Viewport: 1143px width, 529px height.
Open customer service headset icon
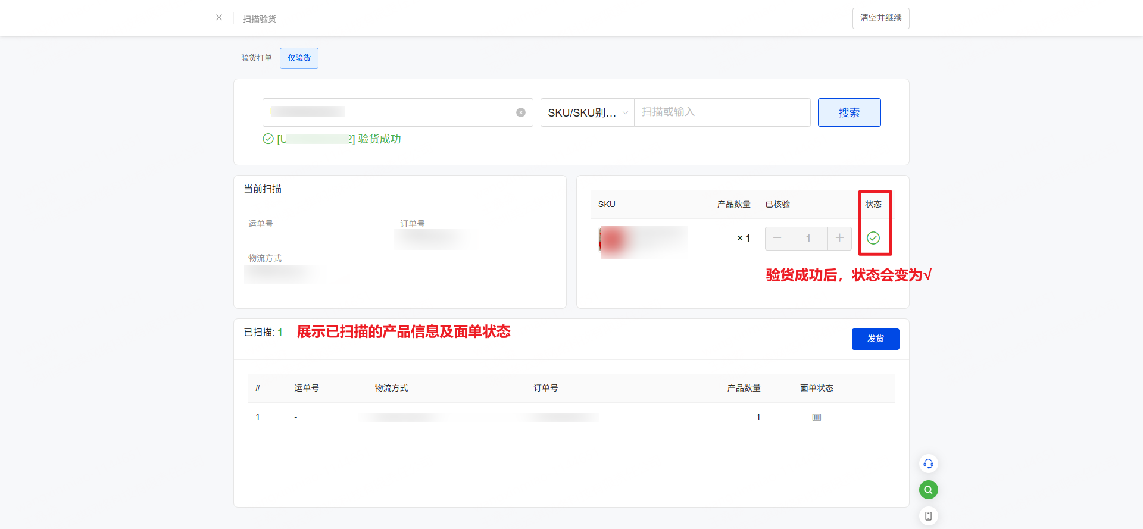928,464
